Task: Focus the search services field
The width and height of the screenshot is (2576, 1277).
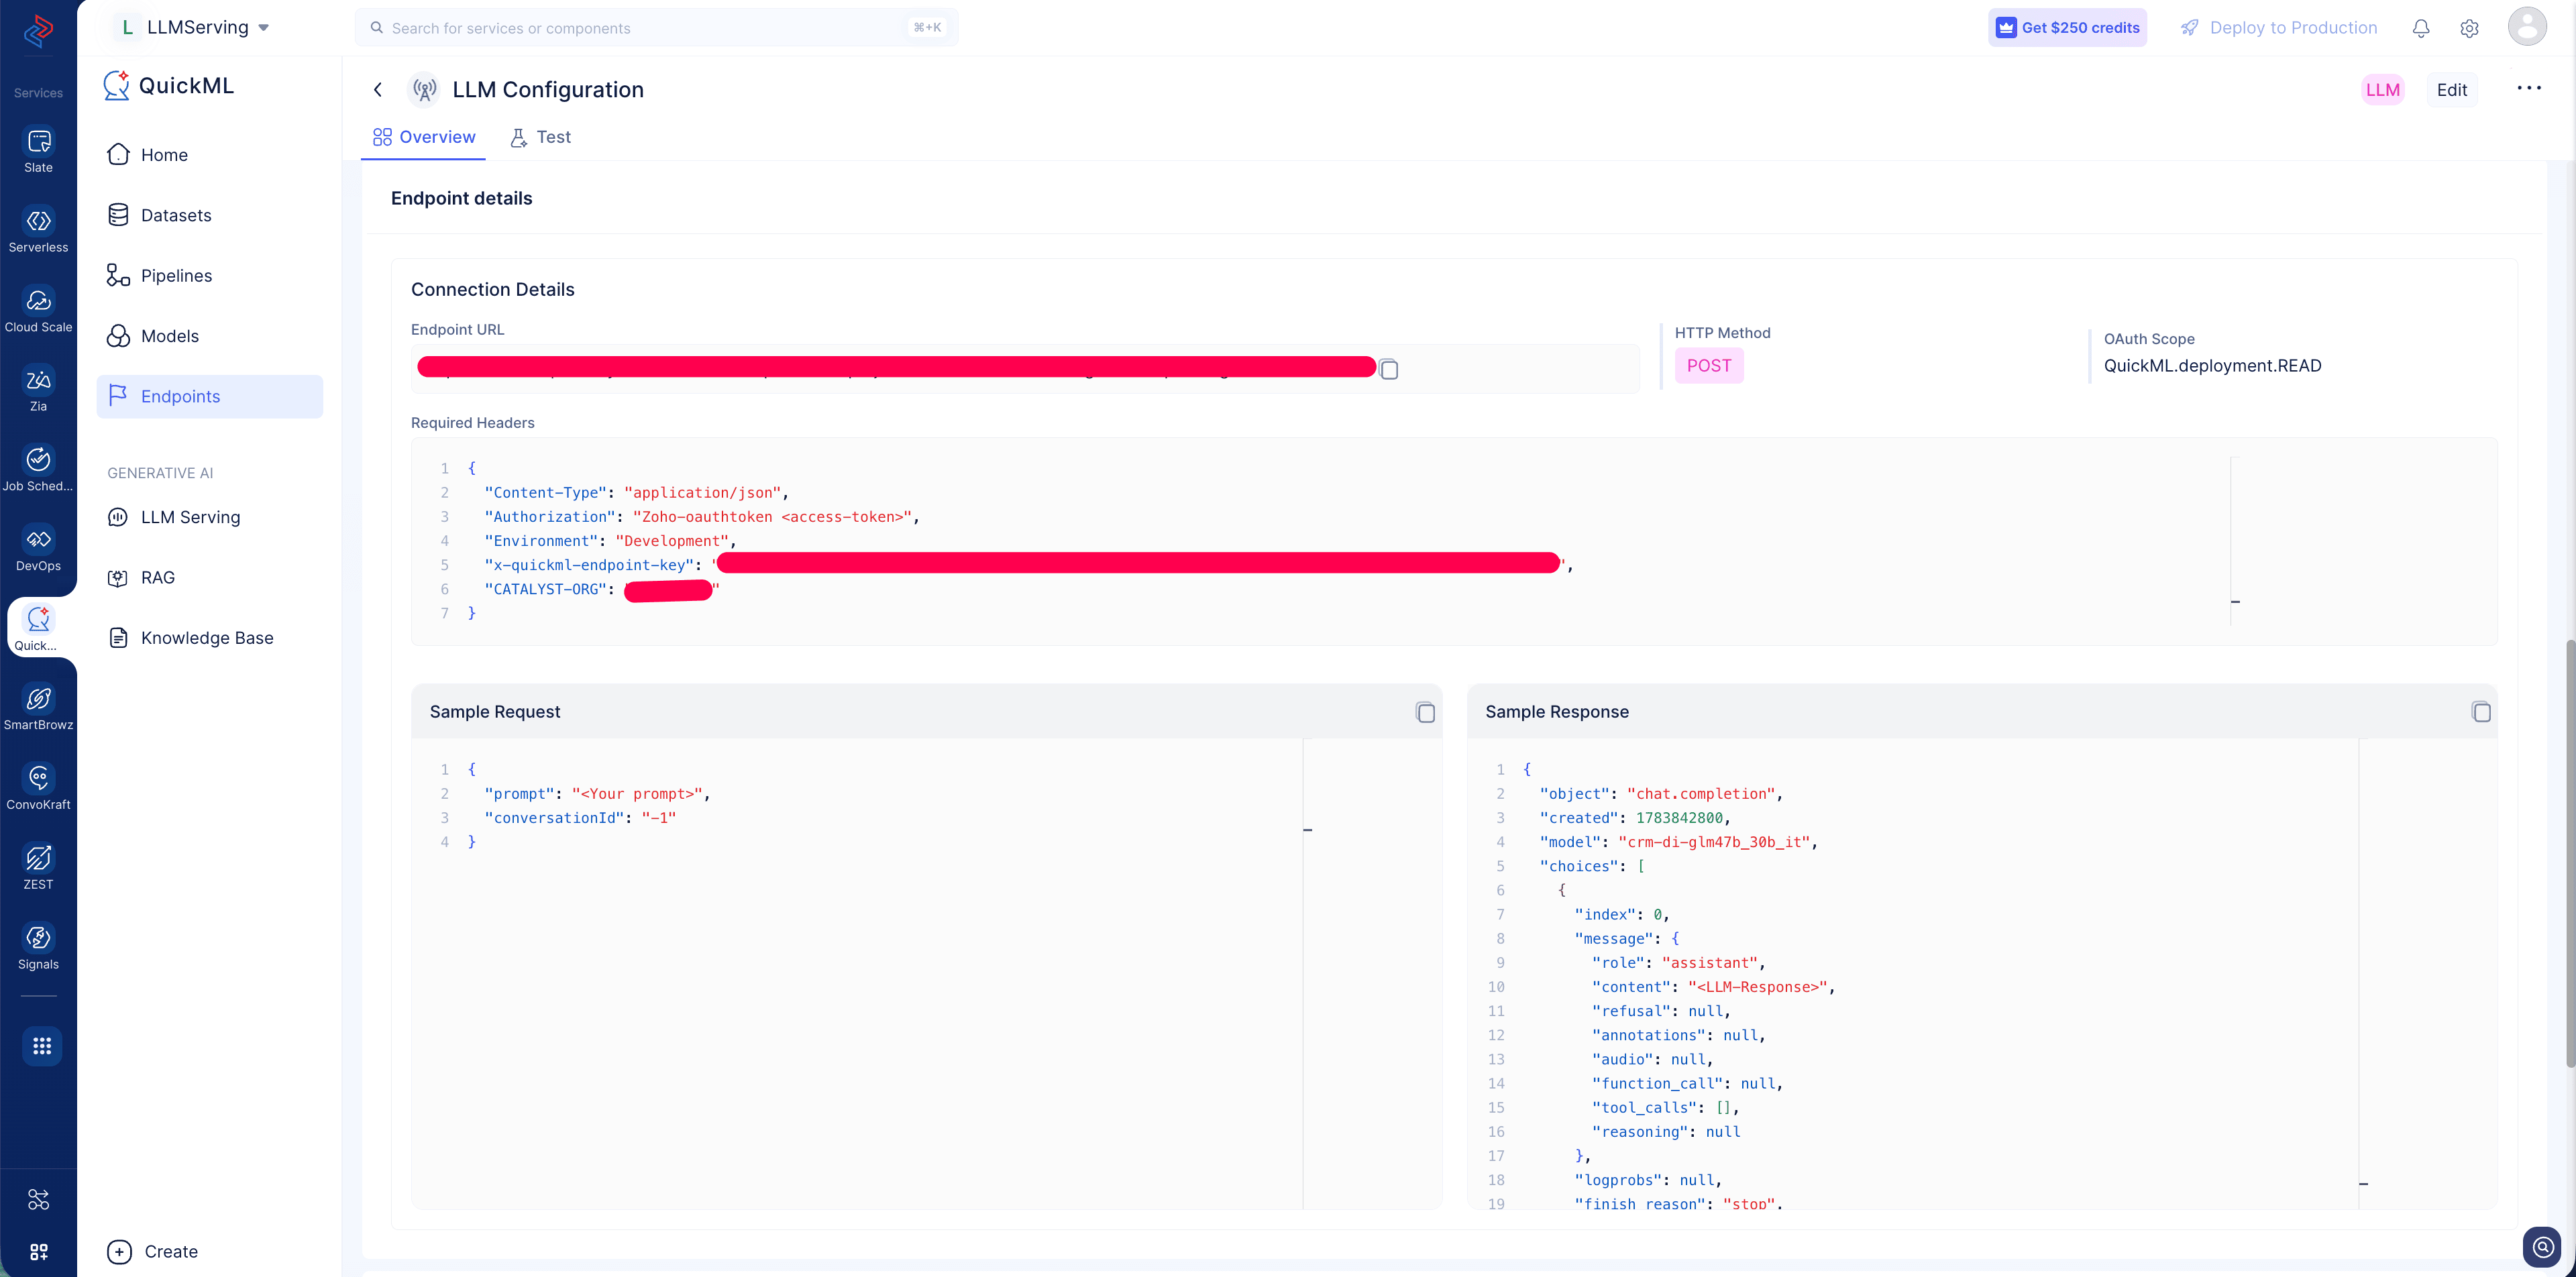Action: coord(656,28)
